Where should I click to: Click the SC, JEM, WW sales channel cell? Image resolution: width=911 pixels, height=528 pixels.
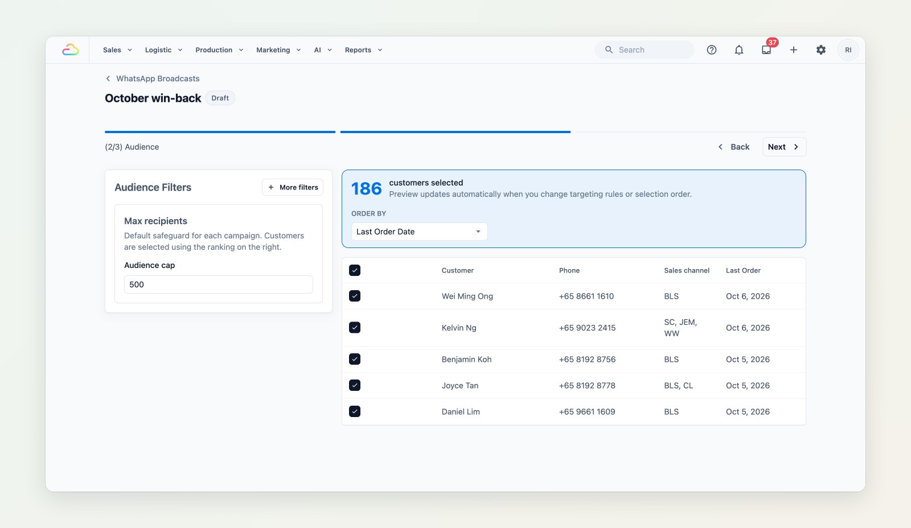point(680,328)
